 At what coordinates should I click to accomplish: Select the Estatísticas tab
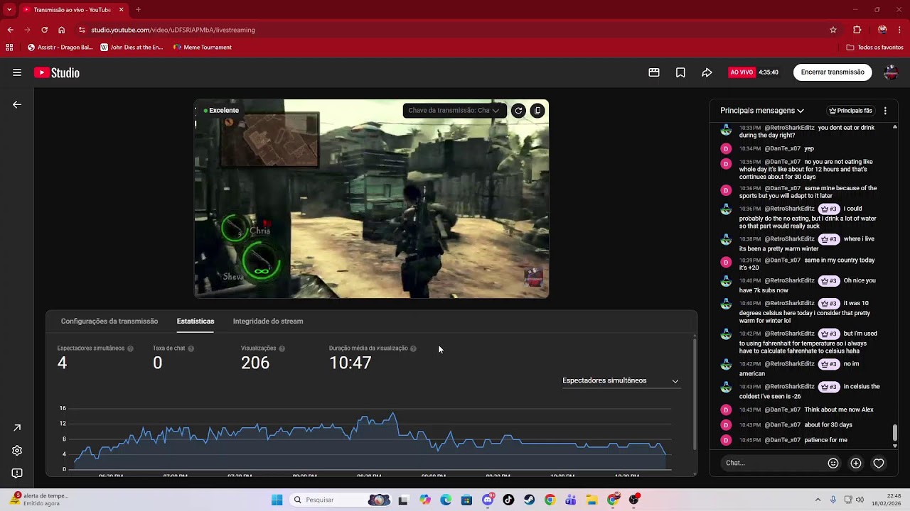(196, 321)
